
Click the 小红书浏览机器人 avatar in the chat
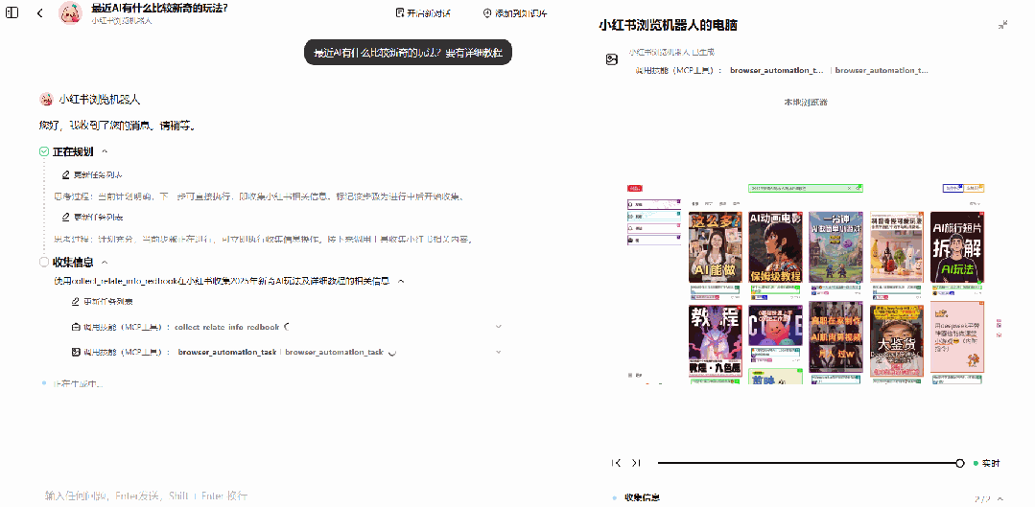(x=45, y=100)
